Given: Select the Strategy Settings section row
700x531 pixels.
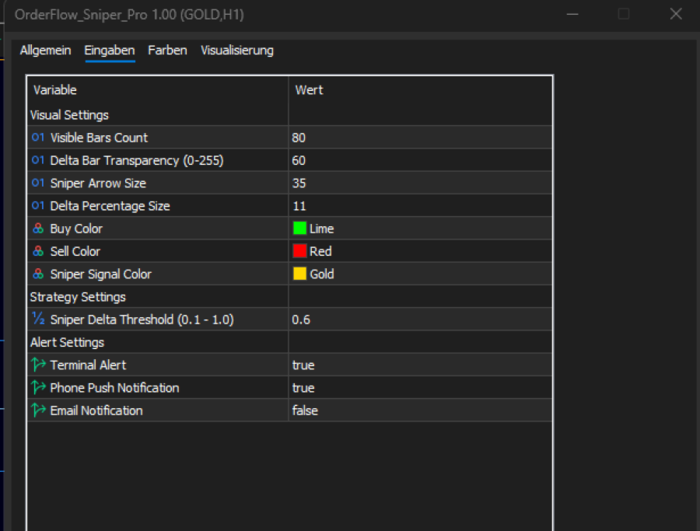Looking at the screenshot, I should pyautogui.click(x=290, y=297).
